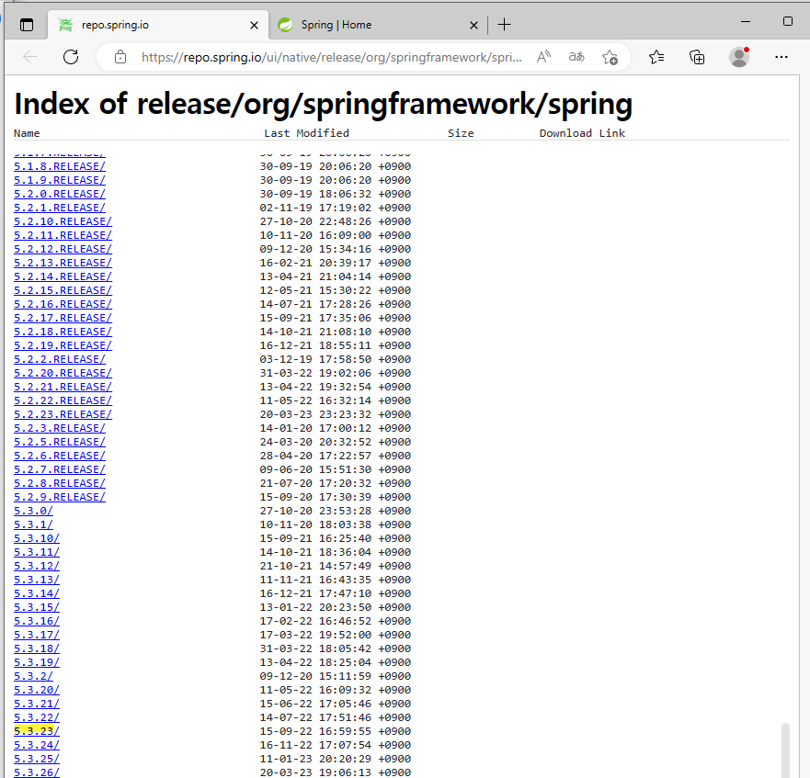Select the 5.2.21.RELEASE/ entry
The height and width of the screenshot is (778, 810).
point(63,387)
